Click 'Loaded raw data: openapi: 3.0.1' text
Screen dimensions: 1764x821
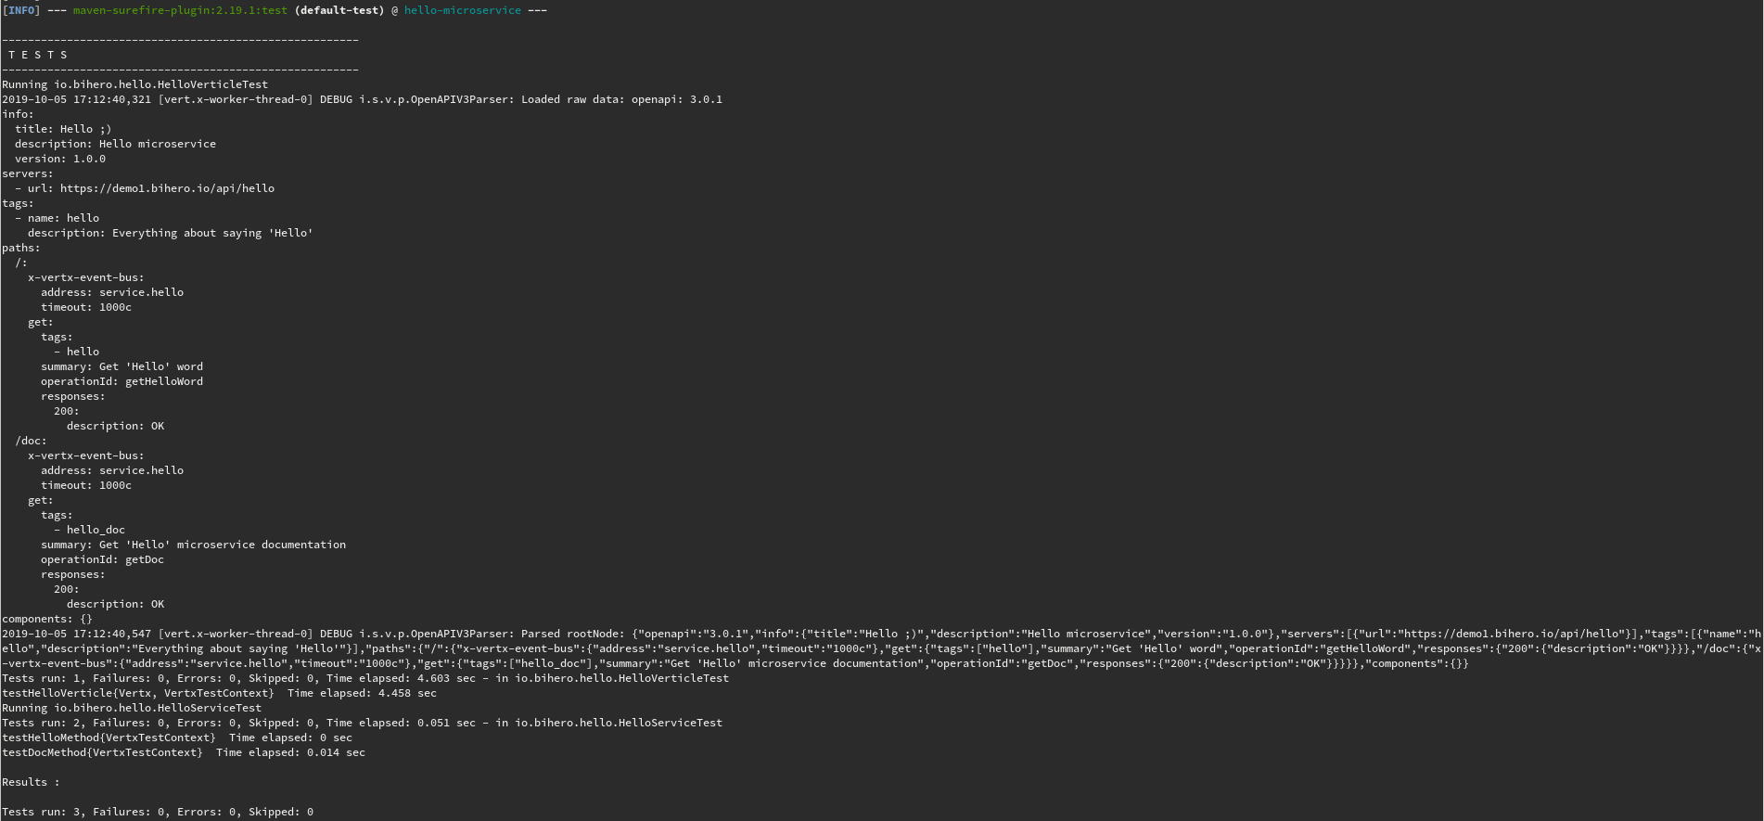(621, 99)
